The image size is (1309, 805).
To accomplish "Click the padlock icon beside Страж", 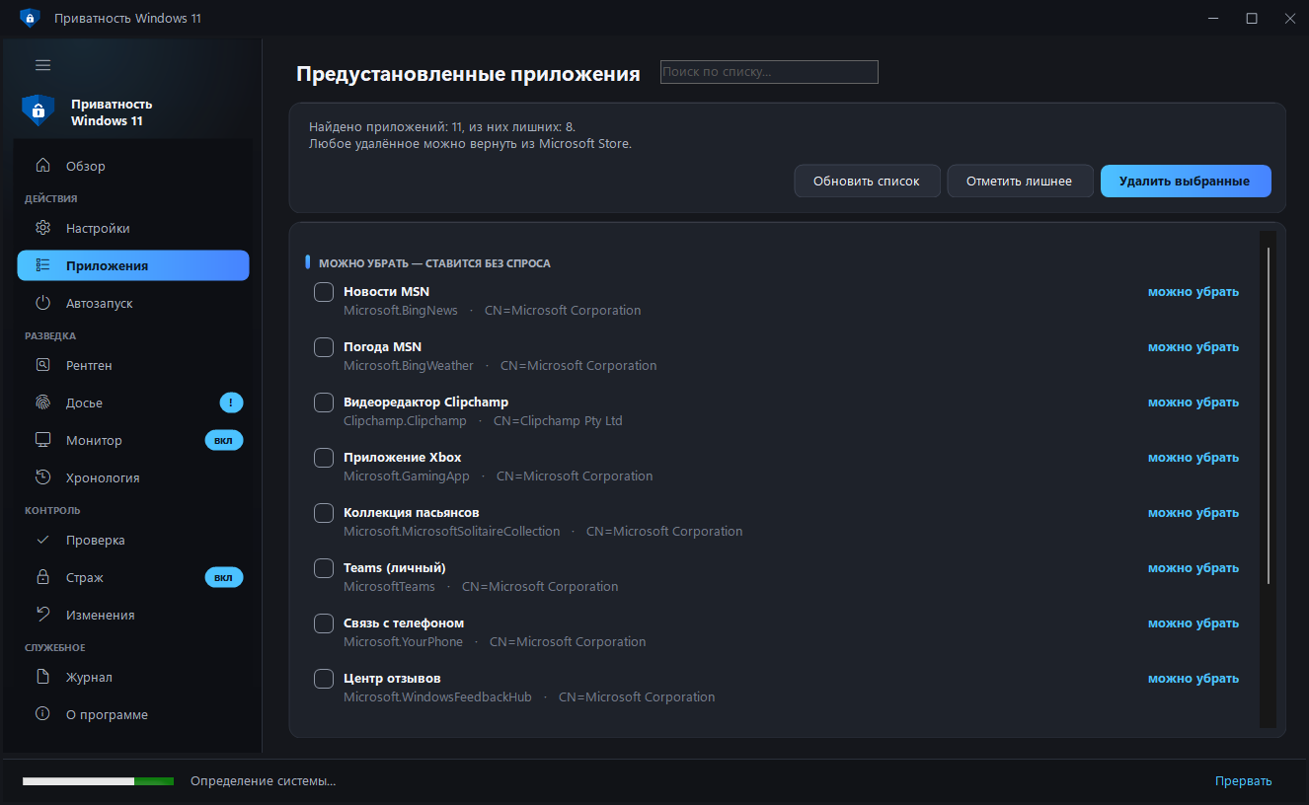I will pyautogui.click(x=42, y=577).
